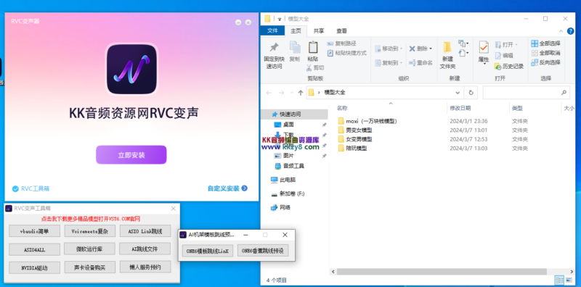Click the Explorer up arrow button

pos(301,93)
